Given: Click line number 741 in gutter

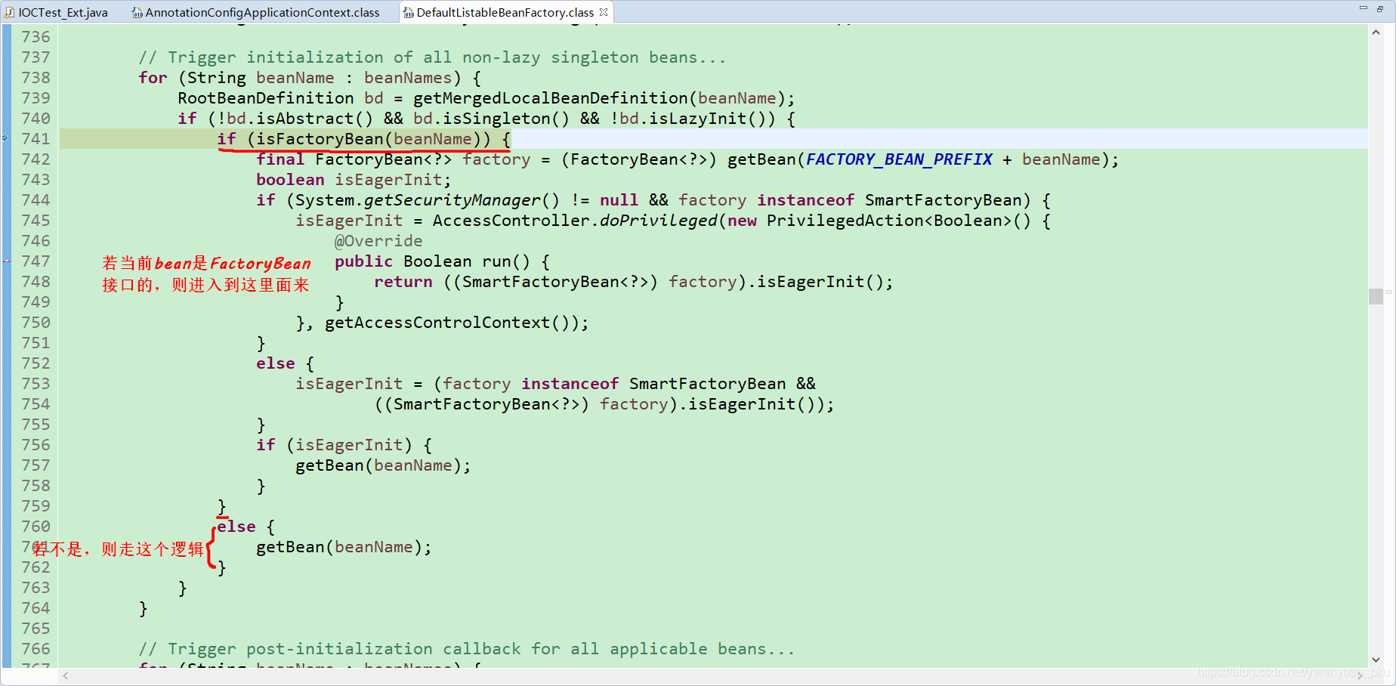Looking at the screenshot, I should 36,139.
